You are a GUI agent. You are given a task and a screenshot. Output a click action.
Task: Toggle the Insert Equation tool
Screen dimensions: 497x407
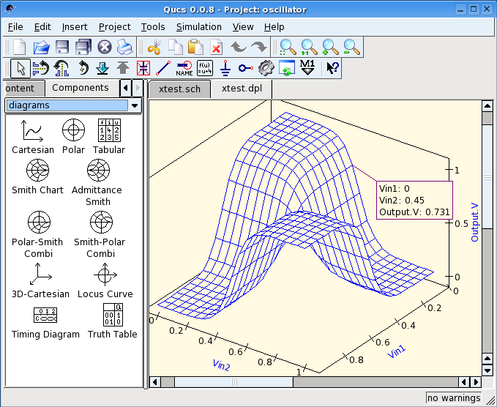pyautogui.click(x=205, y=68)
